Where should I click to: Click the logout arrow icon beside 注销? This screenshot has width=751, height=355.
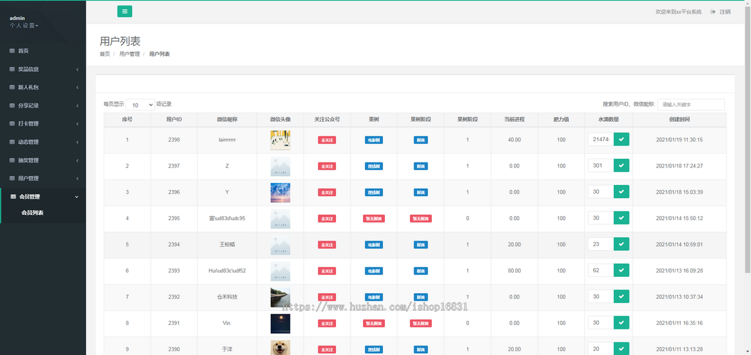(x=713, y=12)
